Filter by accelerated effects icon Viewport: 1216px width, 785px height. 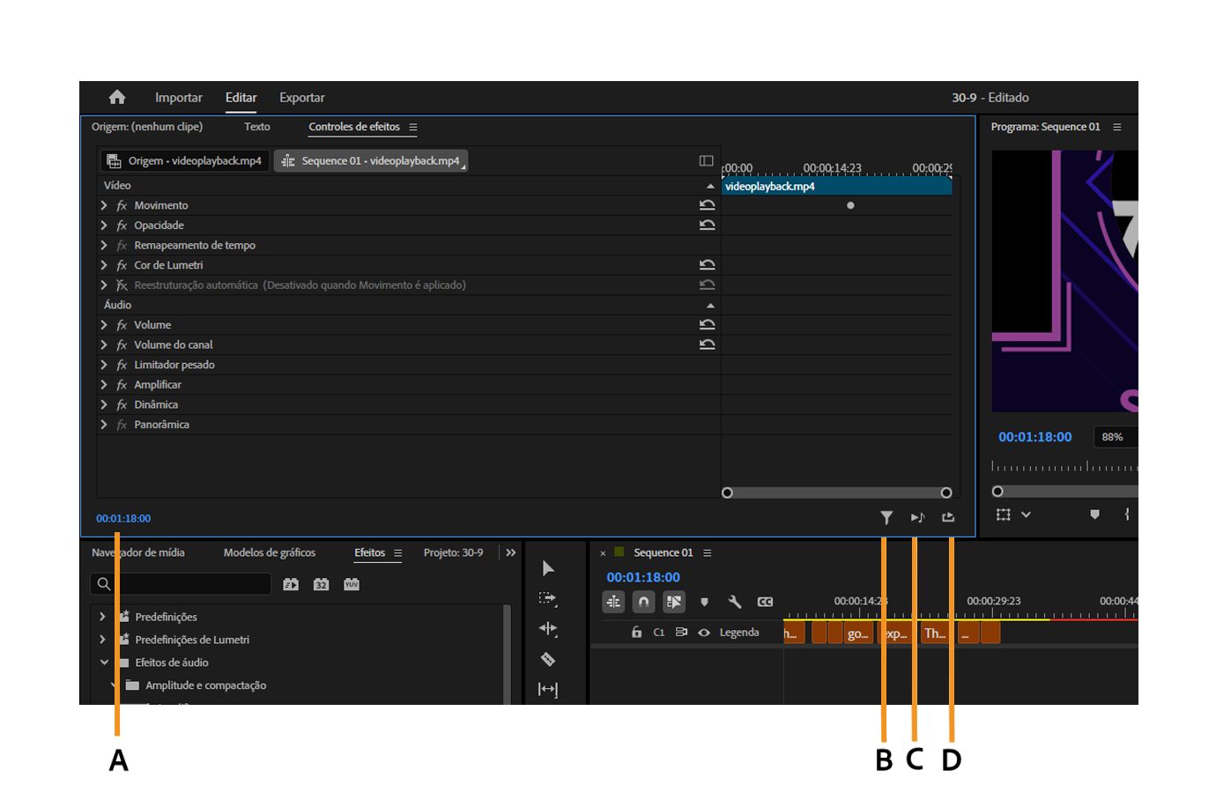click(x=291, y=584)
